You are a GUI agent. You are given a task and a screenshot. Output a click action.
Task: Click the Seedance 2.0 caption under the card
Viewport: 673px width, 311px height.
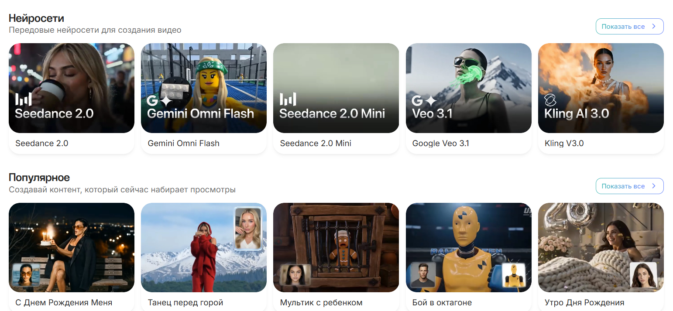point(42,143)
